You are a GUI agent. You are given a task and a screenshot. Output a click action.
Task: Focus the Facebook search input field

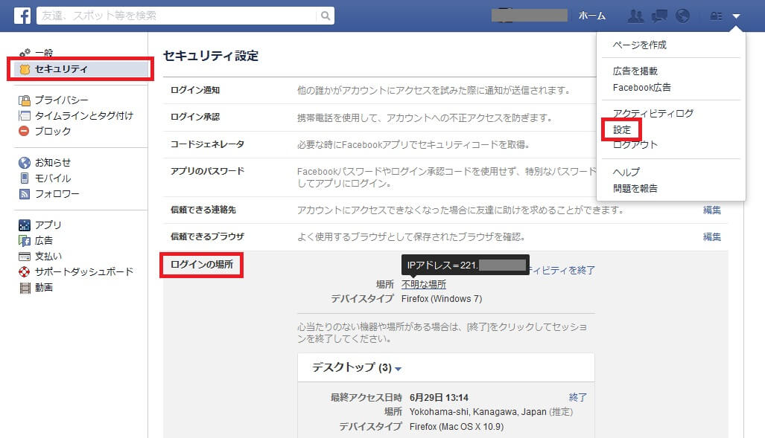click(x=177, y=16)
